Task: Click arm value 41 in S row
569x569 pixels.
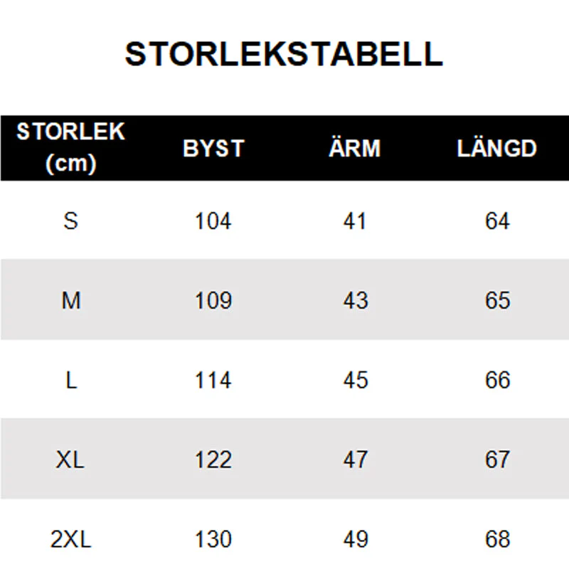Action: pos(355,220)
